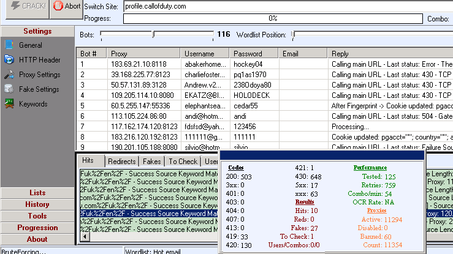The height and width of the screenshot is (254, 453).
Task: Click the 'BruteForcing...' status bar text
Action: [x=24, y=251]
